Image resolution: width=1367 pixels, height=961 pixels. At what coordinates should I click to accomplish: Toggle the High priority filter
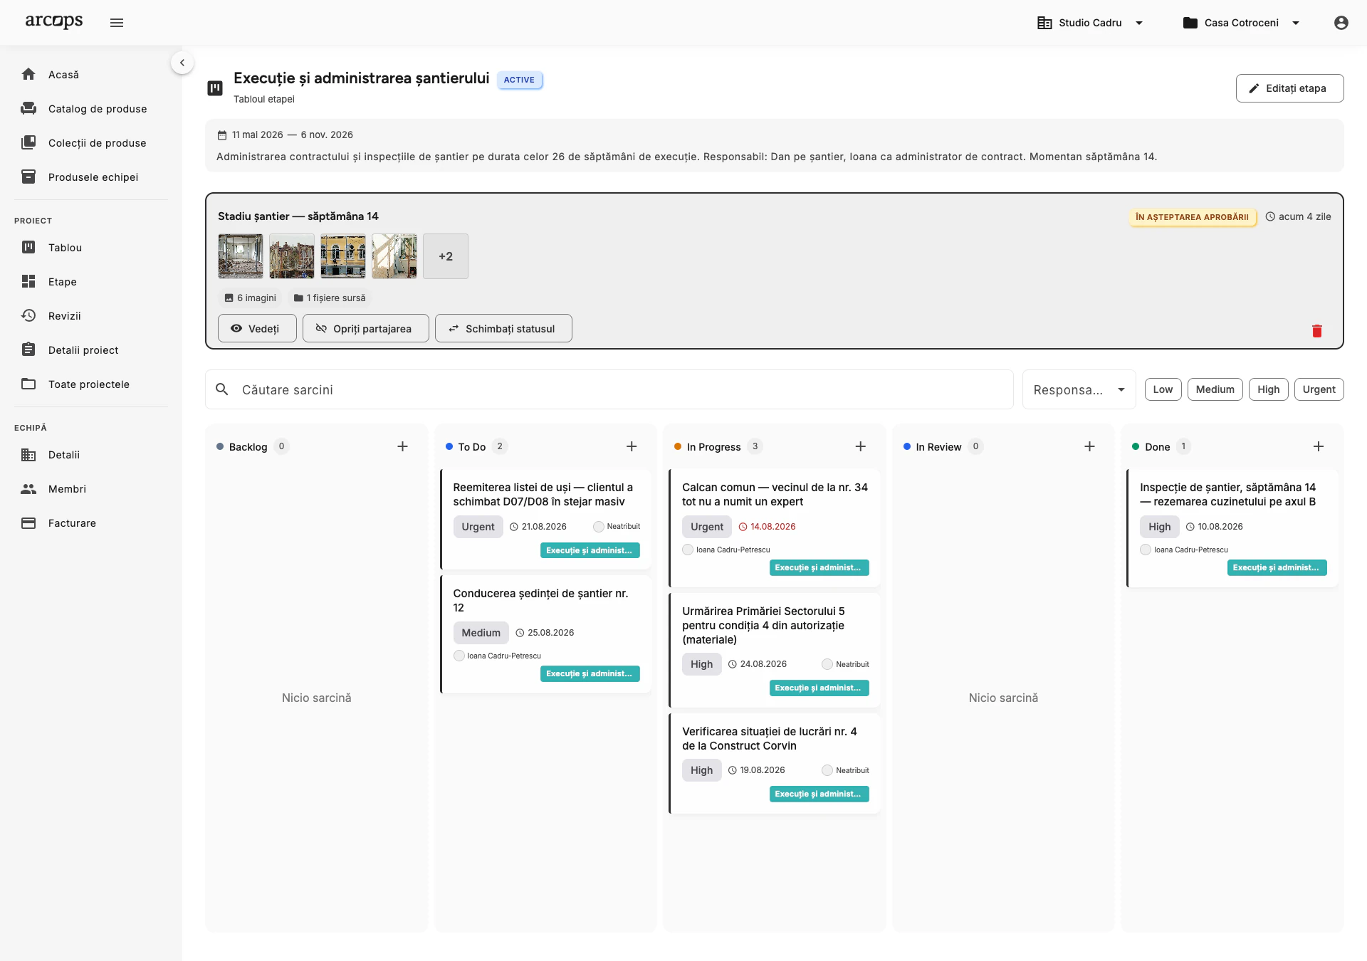(x=1268, y=389)
